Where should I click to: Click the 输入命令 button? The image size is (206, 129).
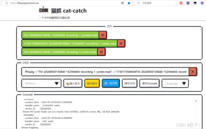click(73, 83)
